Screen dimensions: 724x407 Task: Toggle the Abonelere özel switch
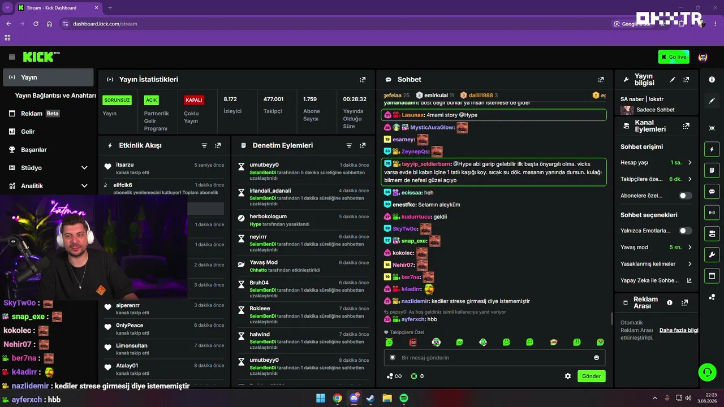[686, 196]
